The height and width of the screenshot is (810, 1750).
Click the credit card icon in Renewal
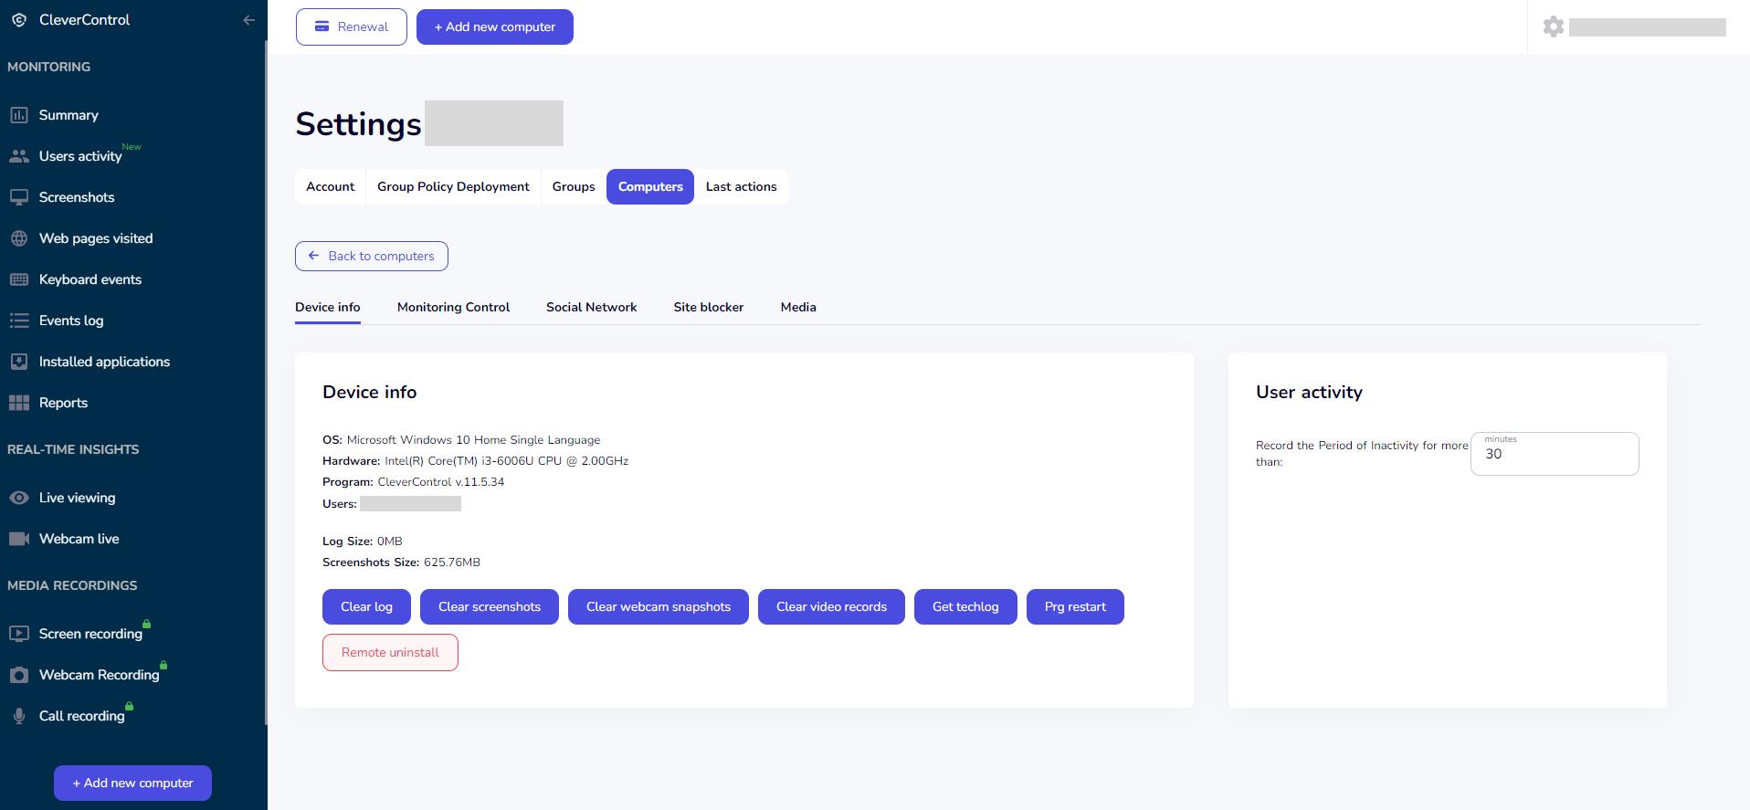pos(322,26)
